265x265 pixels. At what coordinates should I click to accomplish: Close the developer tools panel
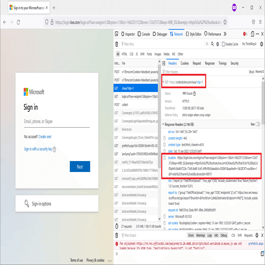[262, 34]
